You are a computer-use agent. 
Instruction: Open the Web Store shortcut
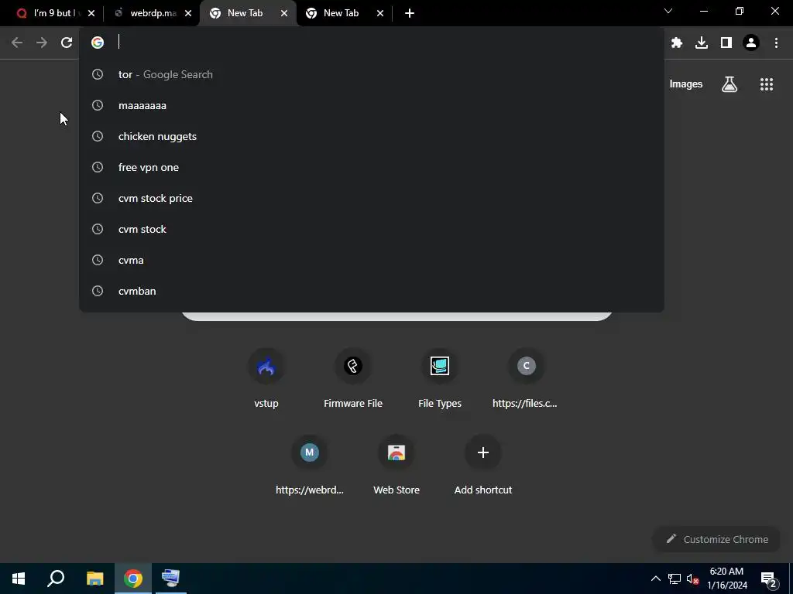tap(396, 465)
